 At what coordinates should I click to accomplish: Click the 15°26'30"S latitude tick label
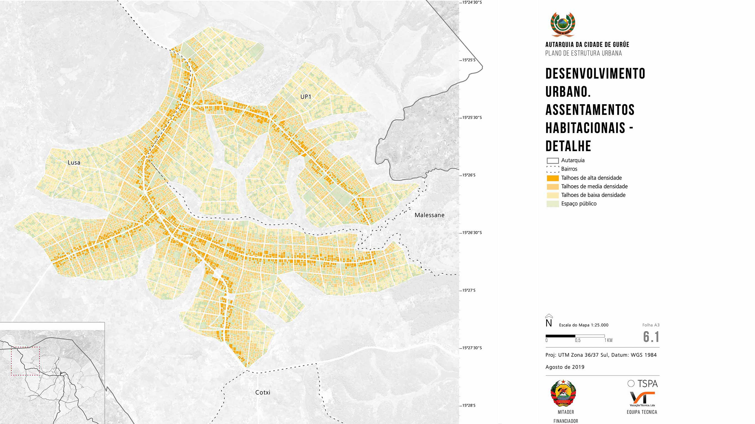point(472,233)
